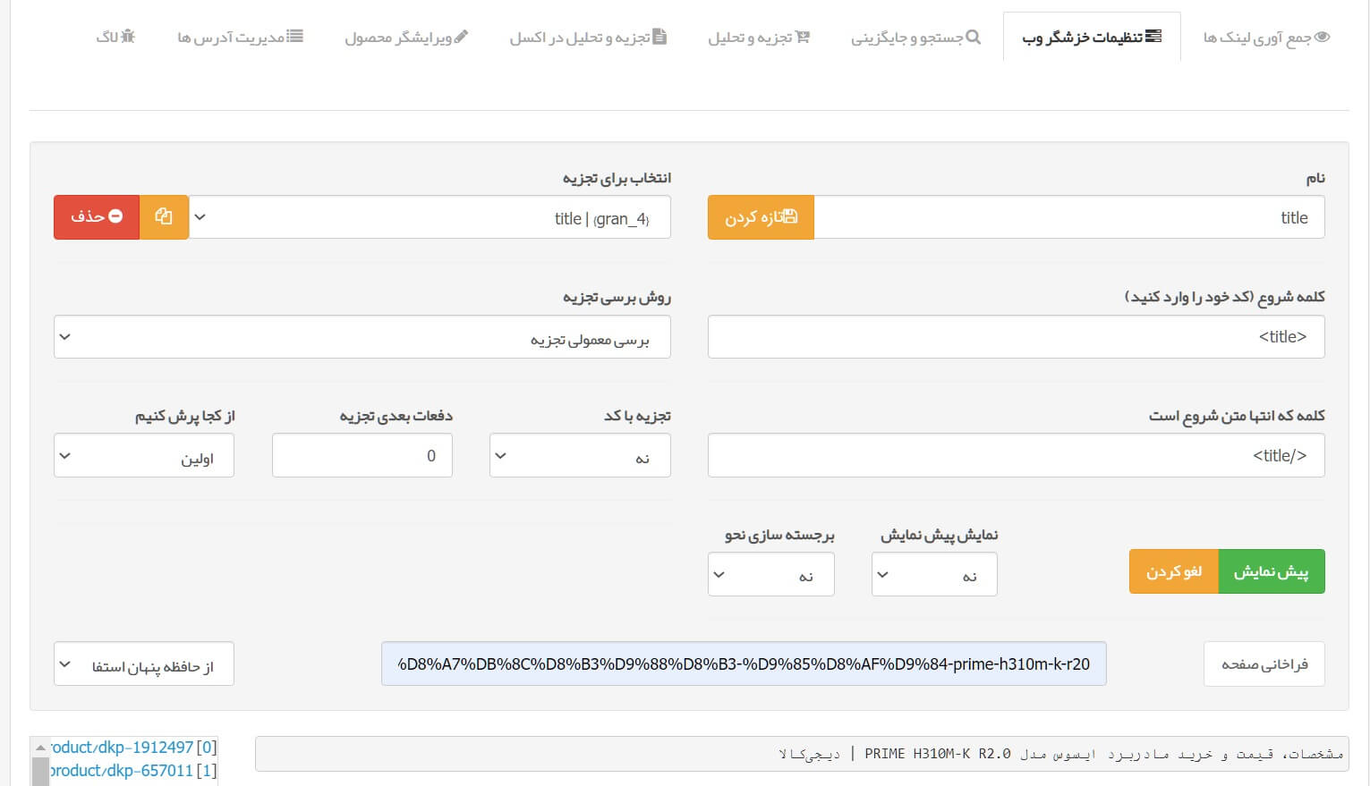Open the جمع آوری لینک ها tab
This screenshot has width=1370, height=786.
(x=1266, y=37)
